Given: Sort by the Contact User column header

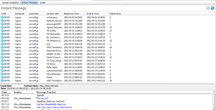Looking at the screenshot, I should pyautogui.click(x=53, y=13).
